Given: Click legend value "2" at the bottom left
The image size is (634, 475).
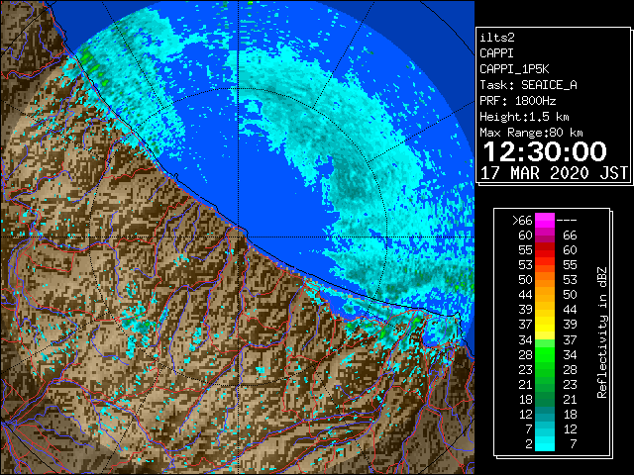Looking at the screenshot, I should click(x=529, y=444).
